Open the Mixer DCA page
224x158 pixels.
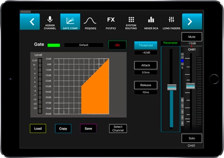point(151,23)
